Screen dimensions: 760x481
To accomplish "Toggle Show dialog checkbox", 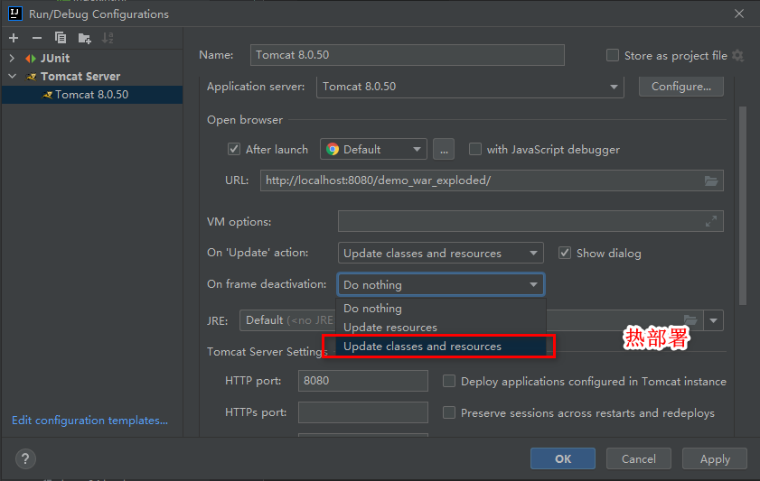I will [565, 253].
